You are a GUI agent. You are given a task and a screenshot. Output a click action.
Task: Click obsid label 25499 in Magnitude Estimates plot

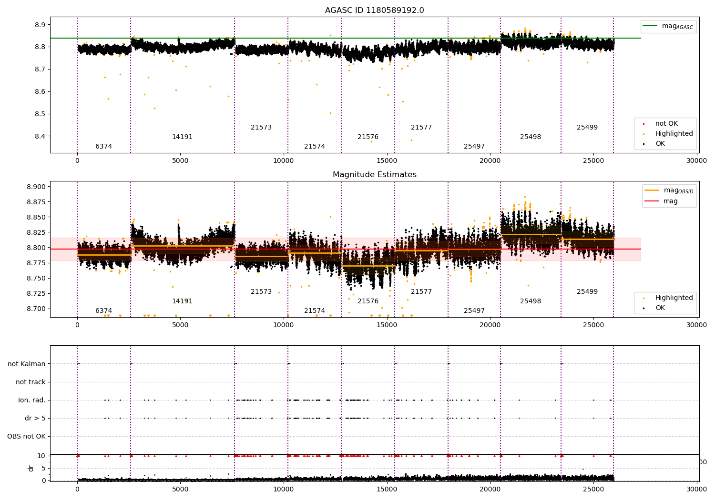[587, 292]
